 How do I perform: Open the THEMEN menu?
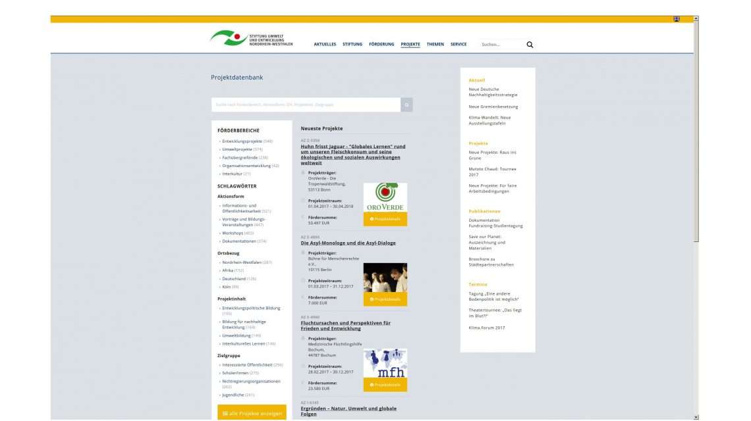pyautogui.click(x=435, y=44)
